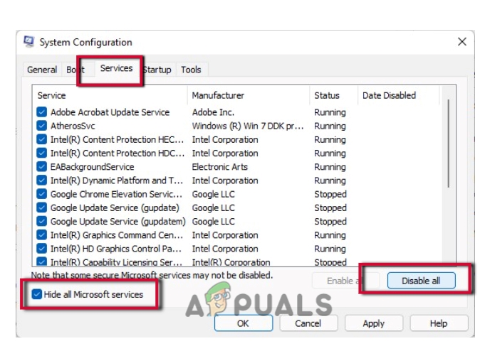Click the EABackgroundService row name

coord(92,167)
